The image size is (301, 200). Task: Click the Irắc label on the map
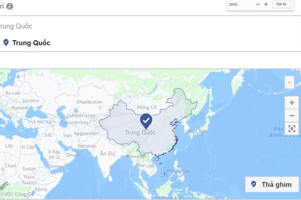(x=48, y=135)
